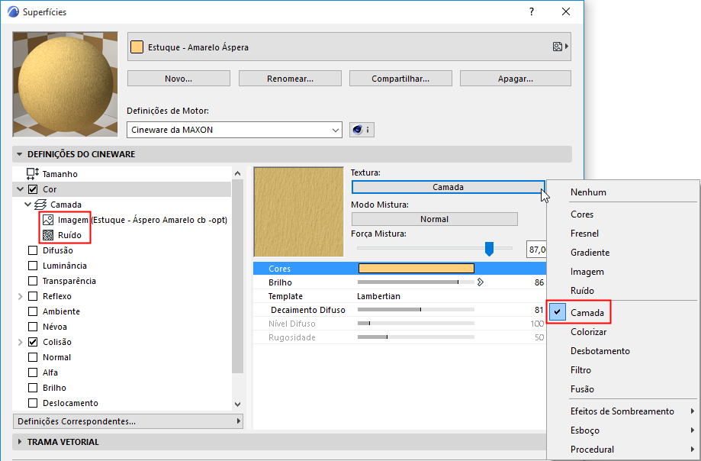The height and width of the screenshot is (461, 701).
Task: Select Colorizar in the texture popup menu
Action: click(588, 332)
